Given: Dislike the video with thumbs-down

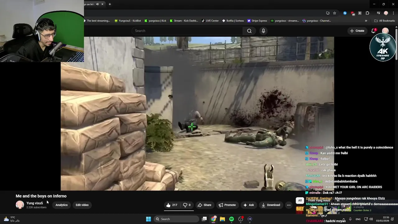Looking at the screenshot, I should pyautogui.click(x=187, y=205).
